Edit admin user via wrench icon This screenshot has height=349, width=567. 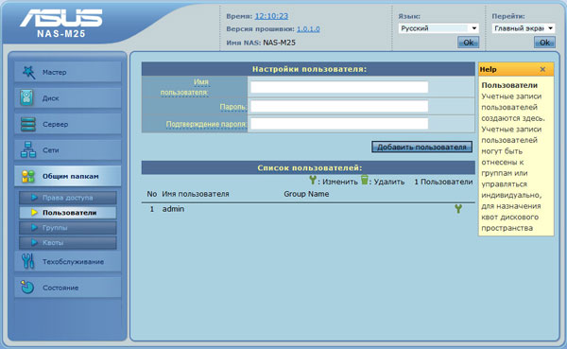click(458, 208)
